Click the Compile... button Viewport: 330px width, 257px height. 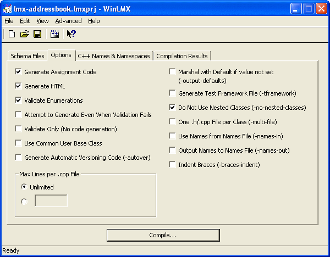pyautogui.click(x=163, y=235)
